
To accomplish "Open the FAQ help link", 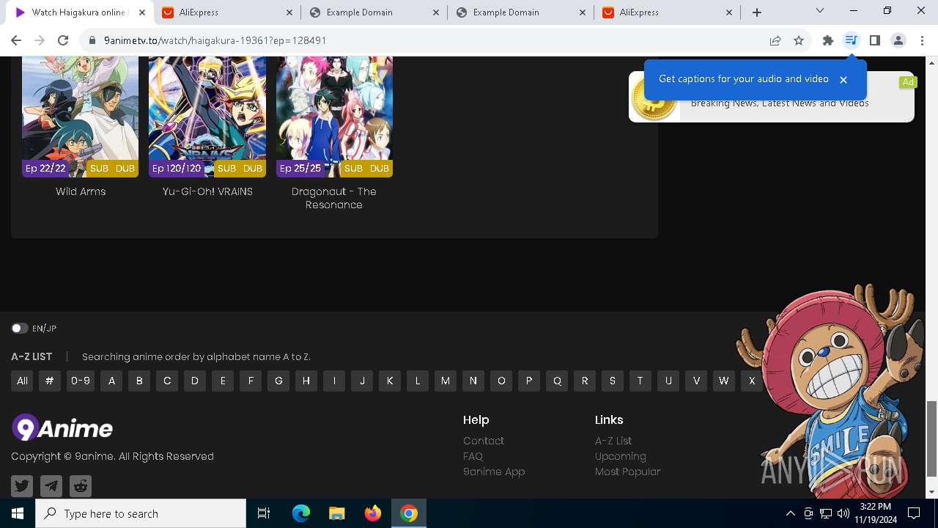I will click(473, 456).
